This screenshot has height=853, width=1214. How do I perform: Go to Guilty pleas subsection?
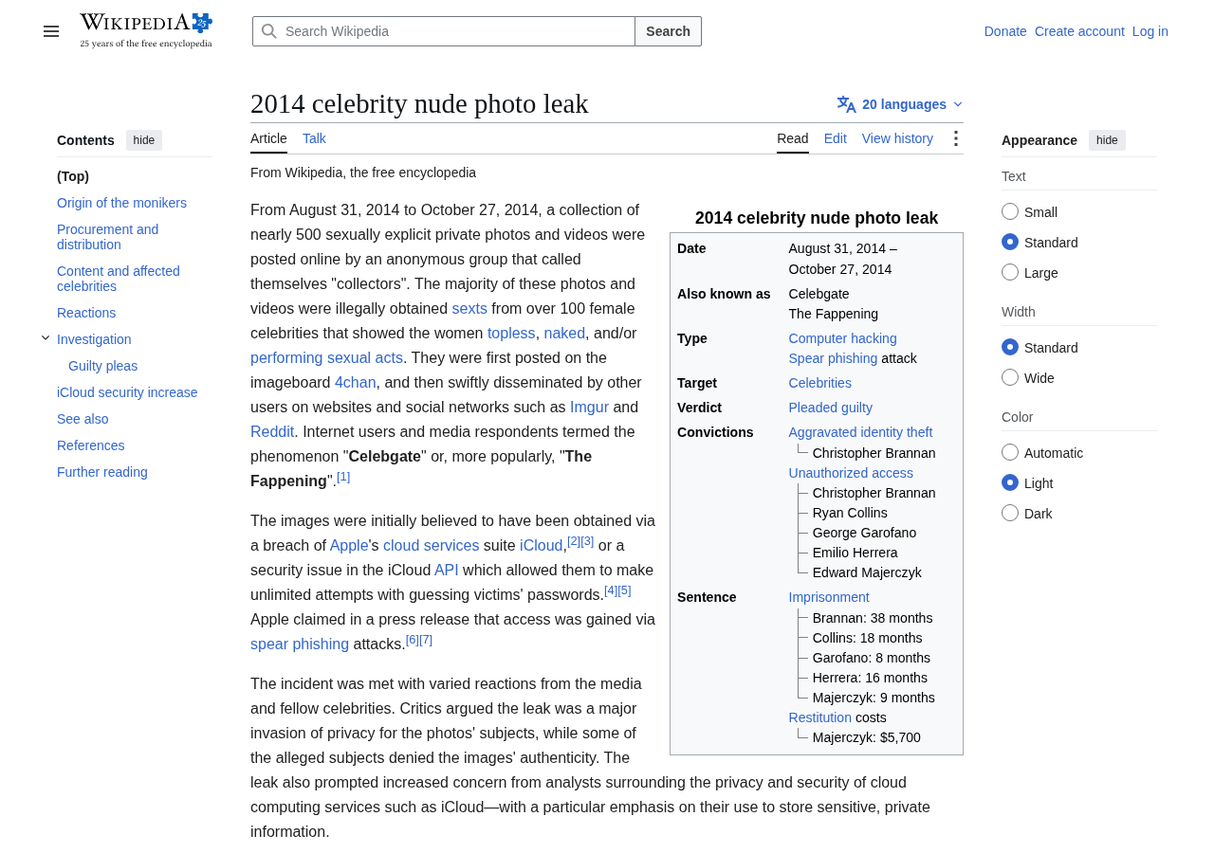[x=102, y=366]
